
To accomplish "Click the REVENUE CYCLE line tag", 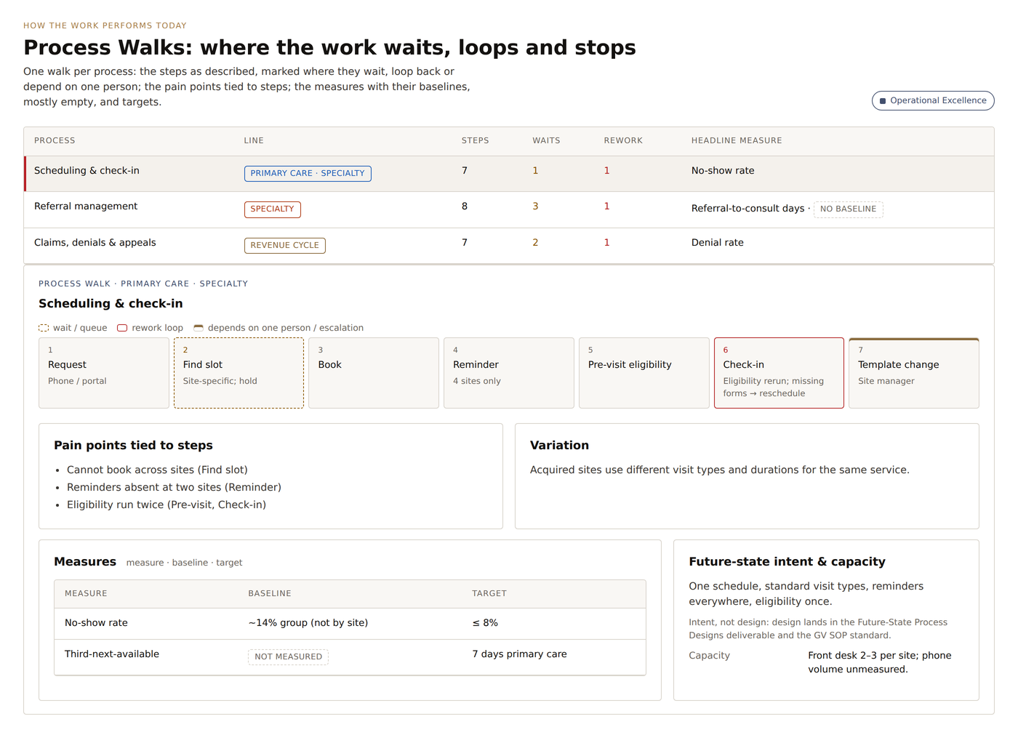I will point(285,246).
